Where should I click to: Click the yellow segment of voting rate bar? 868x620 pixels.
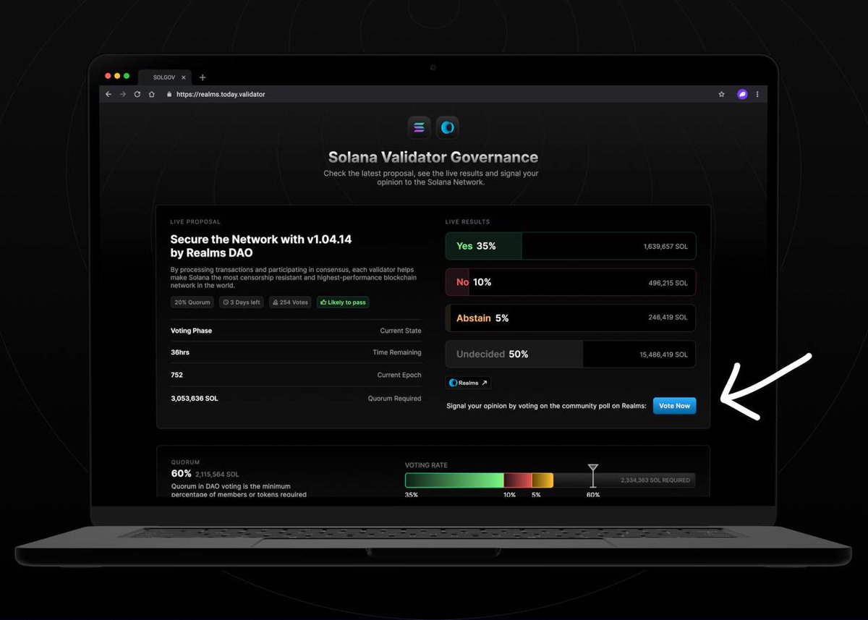pyautogui.click(x=542, y=480)
